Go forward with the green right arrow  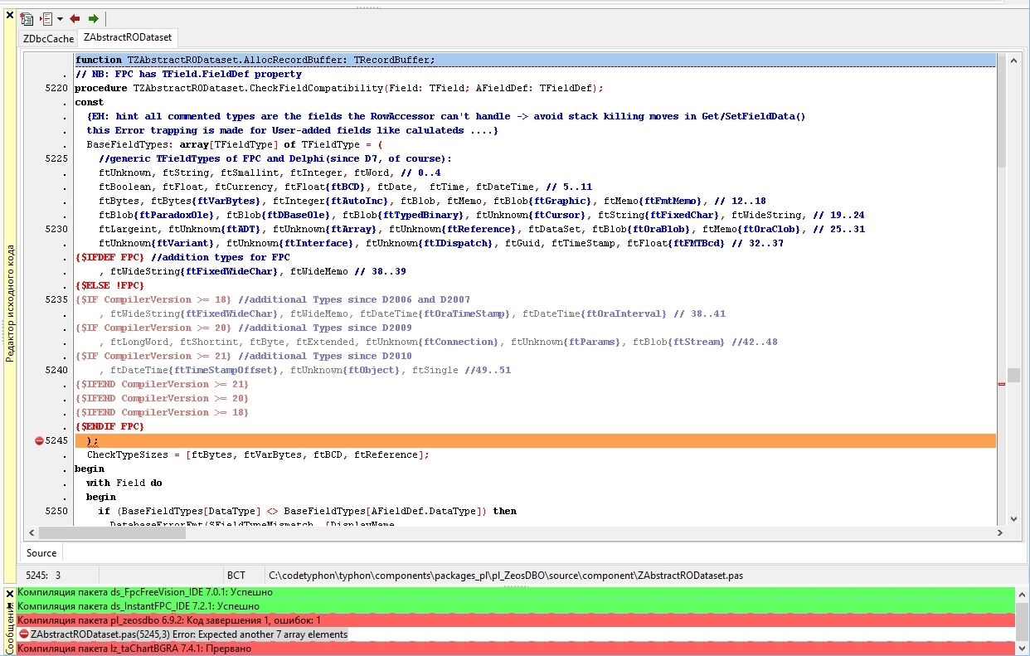point(93,18)
